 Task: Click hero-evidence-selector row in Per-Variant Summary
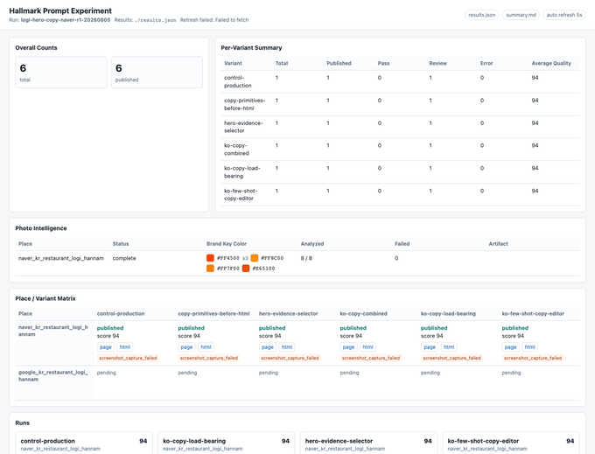401,127
